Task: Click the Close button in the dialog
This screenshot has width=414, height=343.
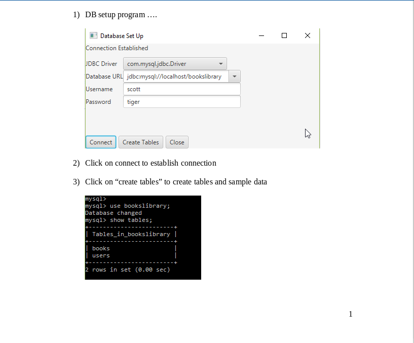Action: point(177,142)
